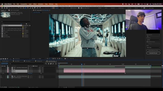Open the Layer menu
The height and width of the screenshot is (91, 163).
pos(30,4)
